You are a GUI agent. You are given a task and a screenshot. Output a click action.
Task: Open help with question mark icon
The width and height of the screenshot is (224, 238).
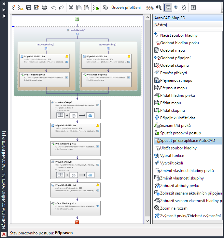pos(193,8)
